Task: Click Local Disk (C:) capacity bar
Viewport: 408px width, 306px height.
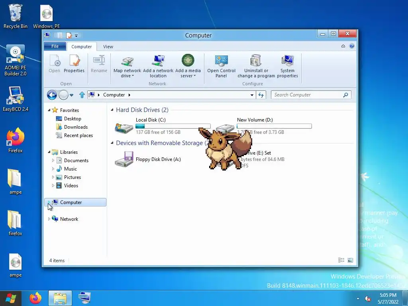Action: pos(173,126)
